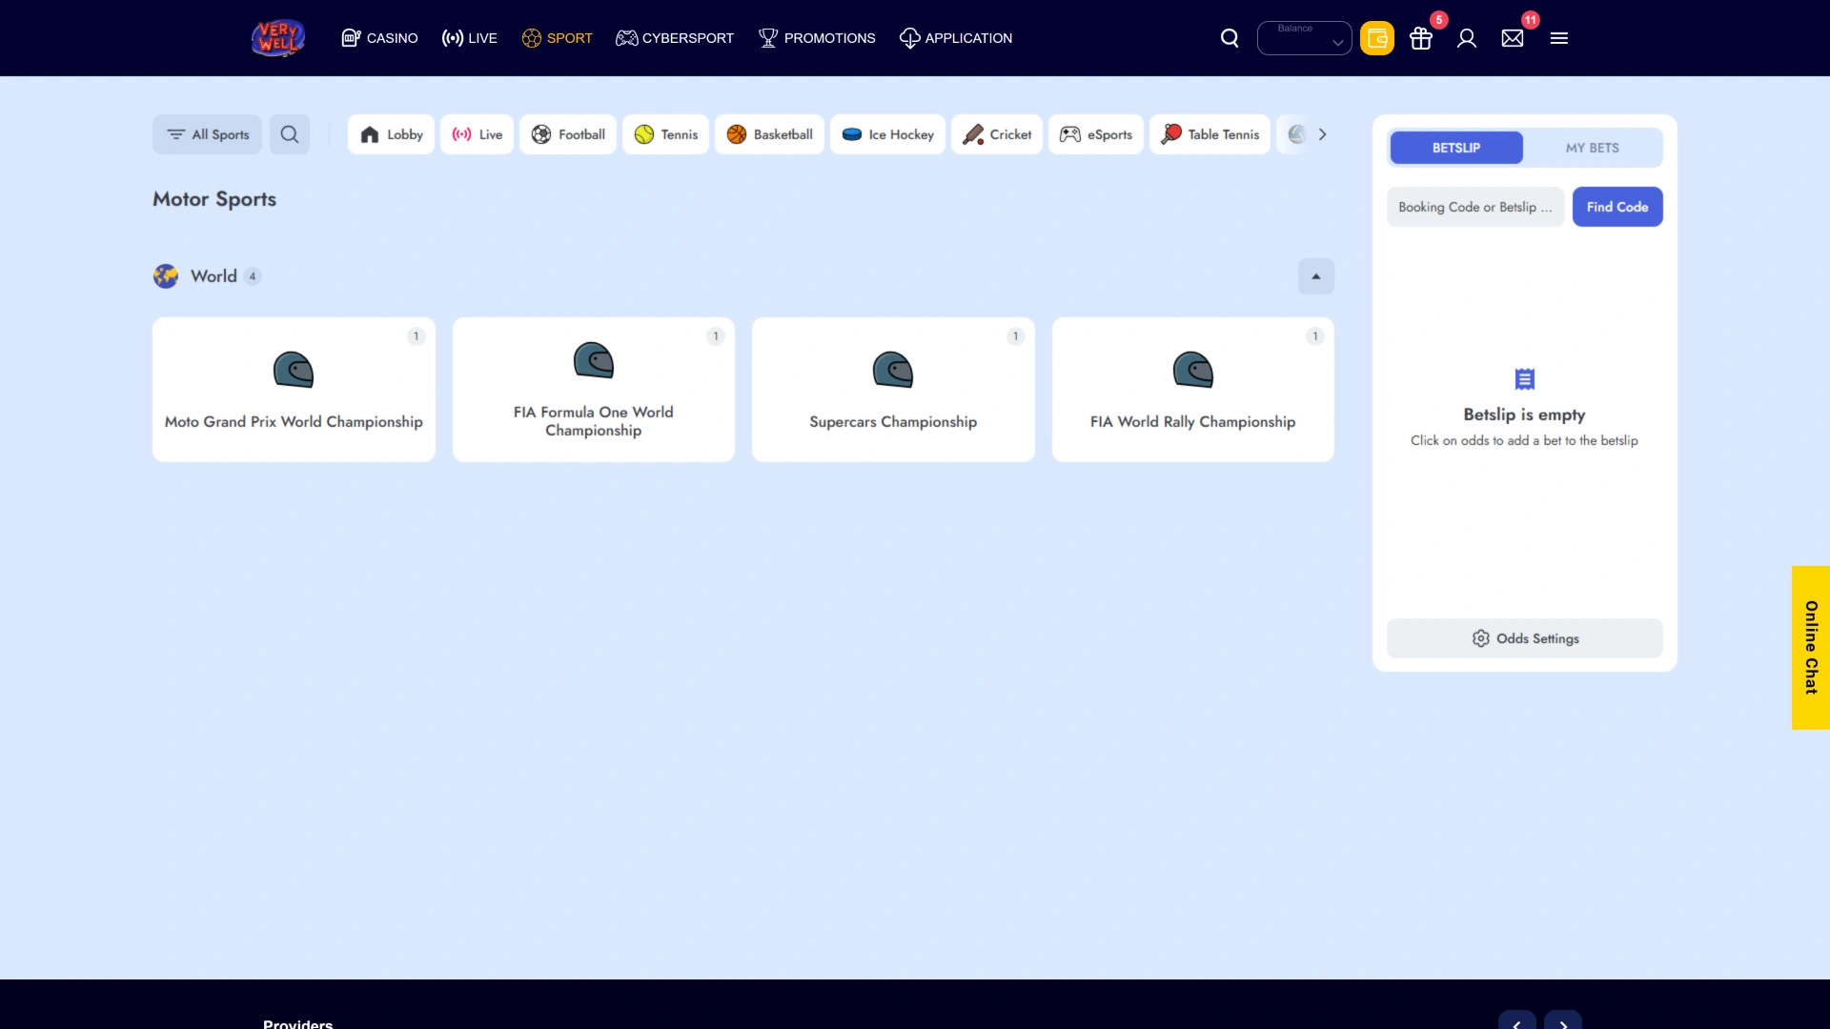Open the mail messages envelope icon
The width and height of the screenshot is (1830, 1029).
pos(1513,38)
